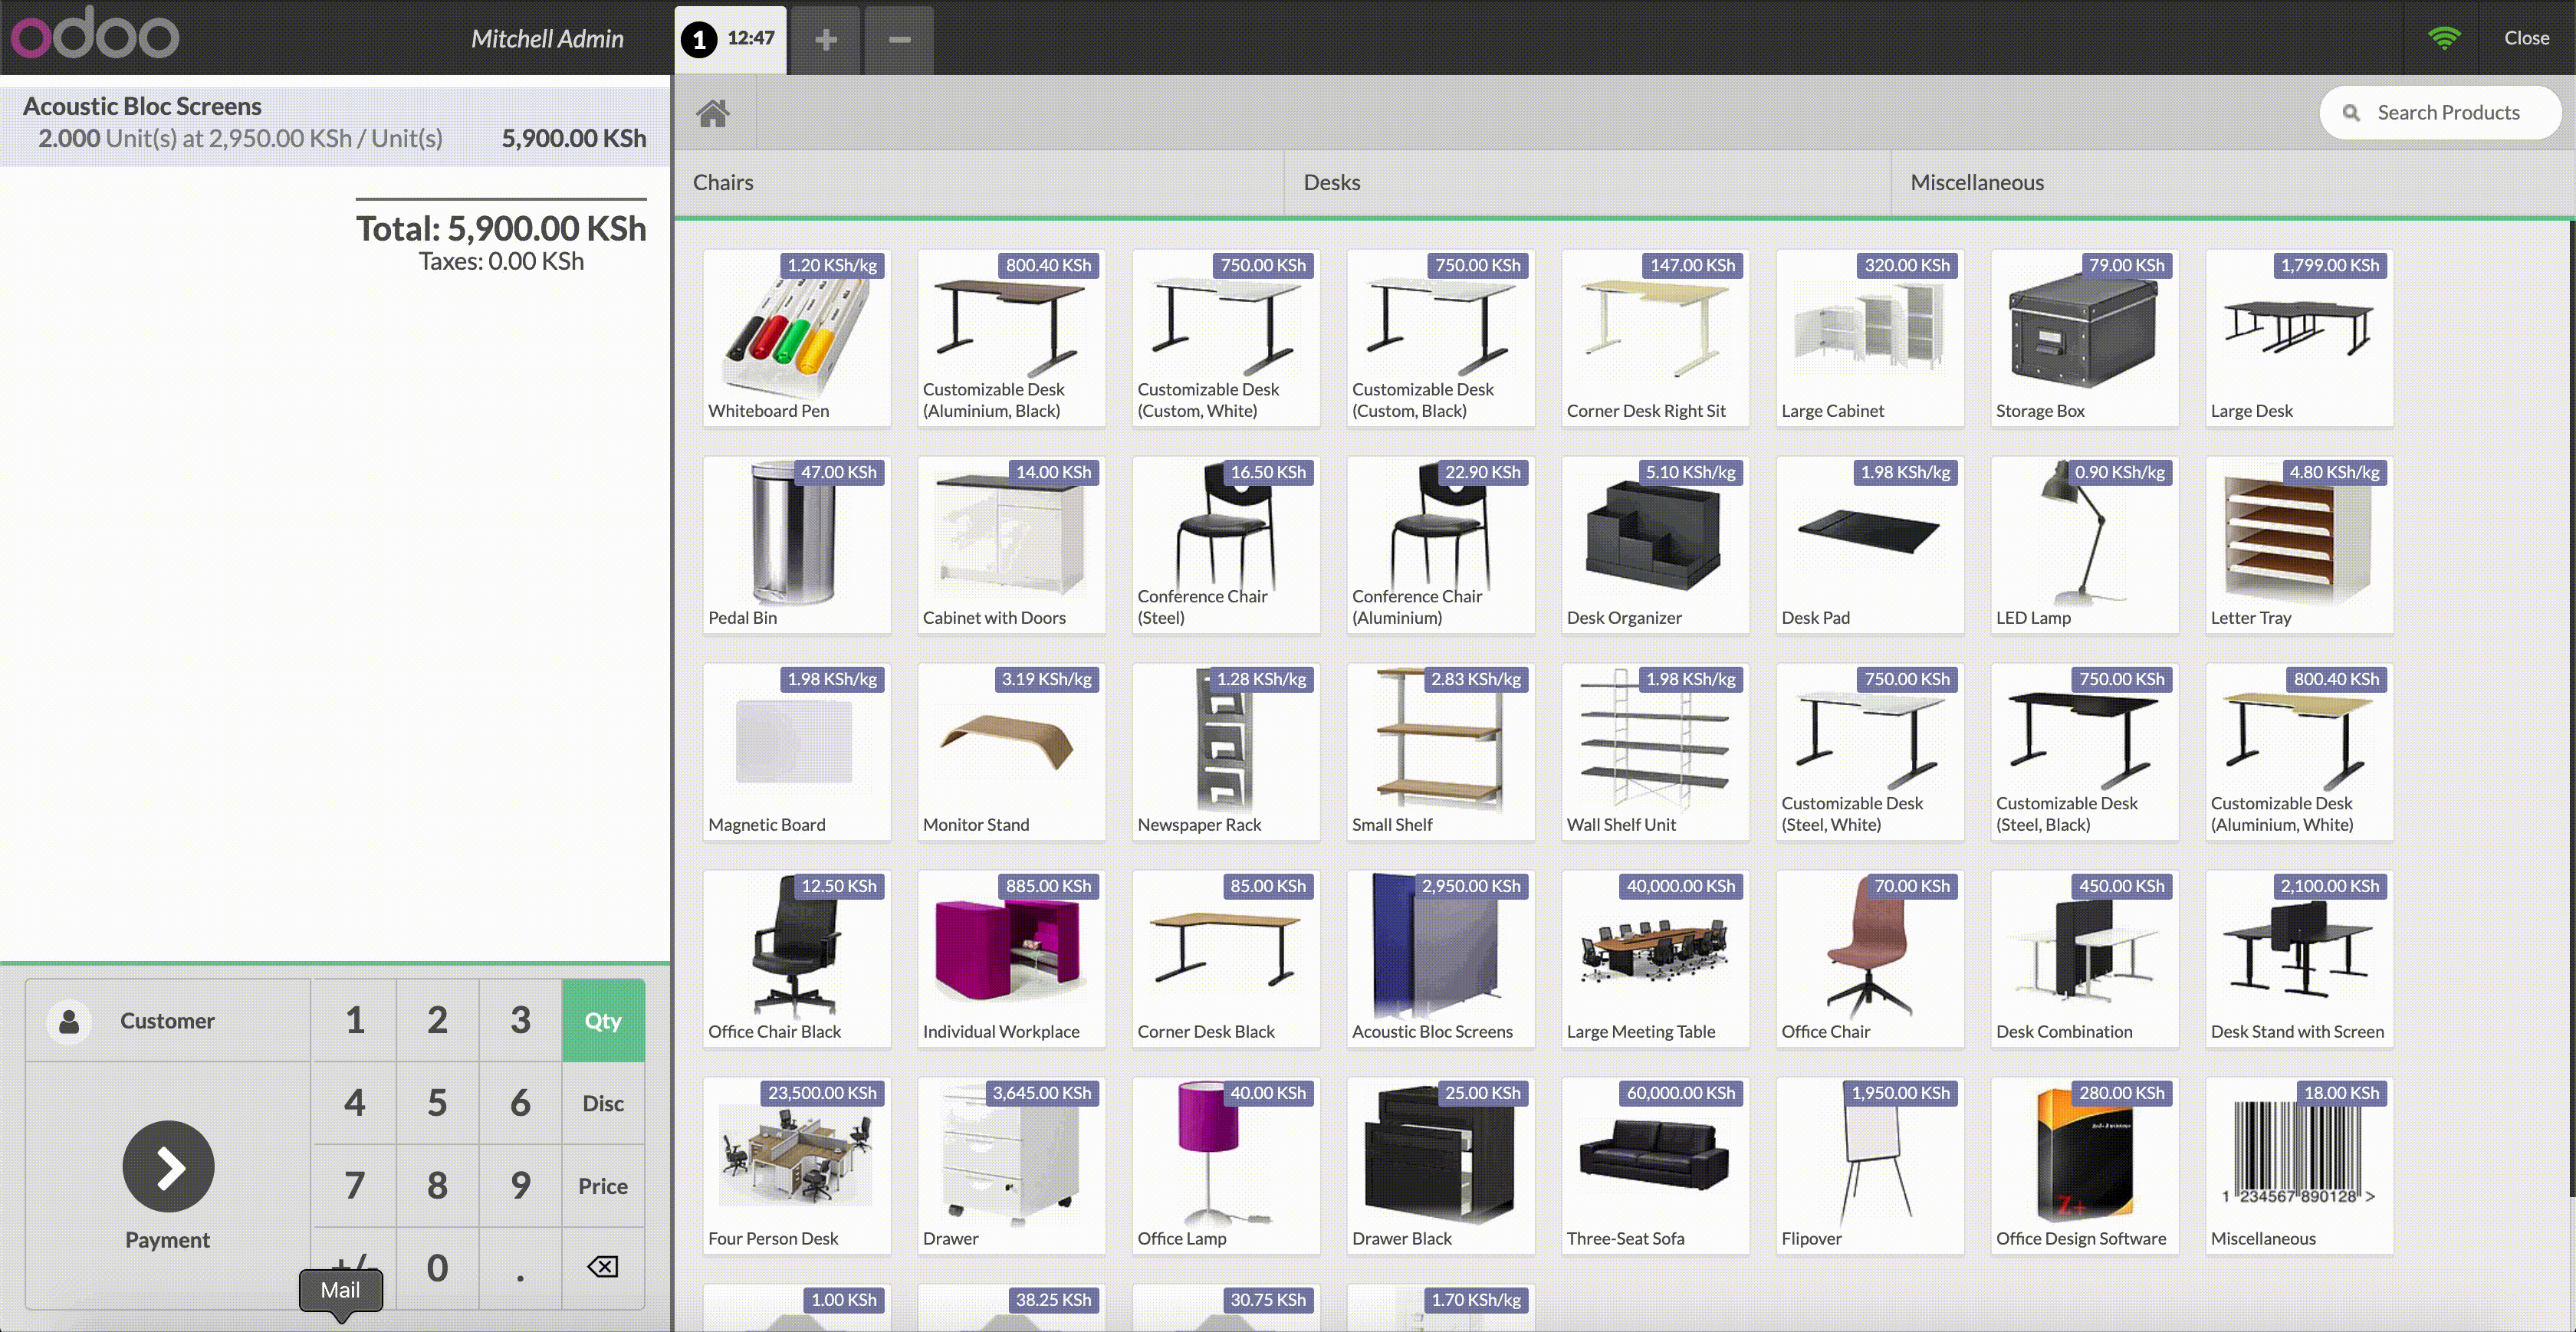The width and height of the screenshot is (2576, 1332).
Task: Add Storage Box to the order
Action: coord(2084,338)
